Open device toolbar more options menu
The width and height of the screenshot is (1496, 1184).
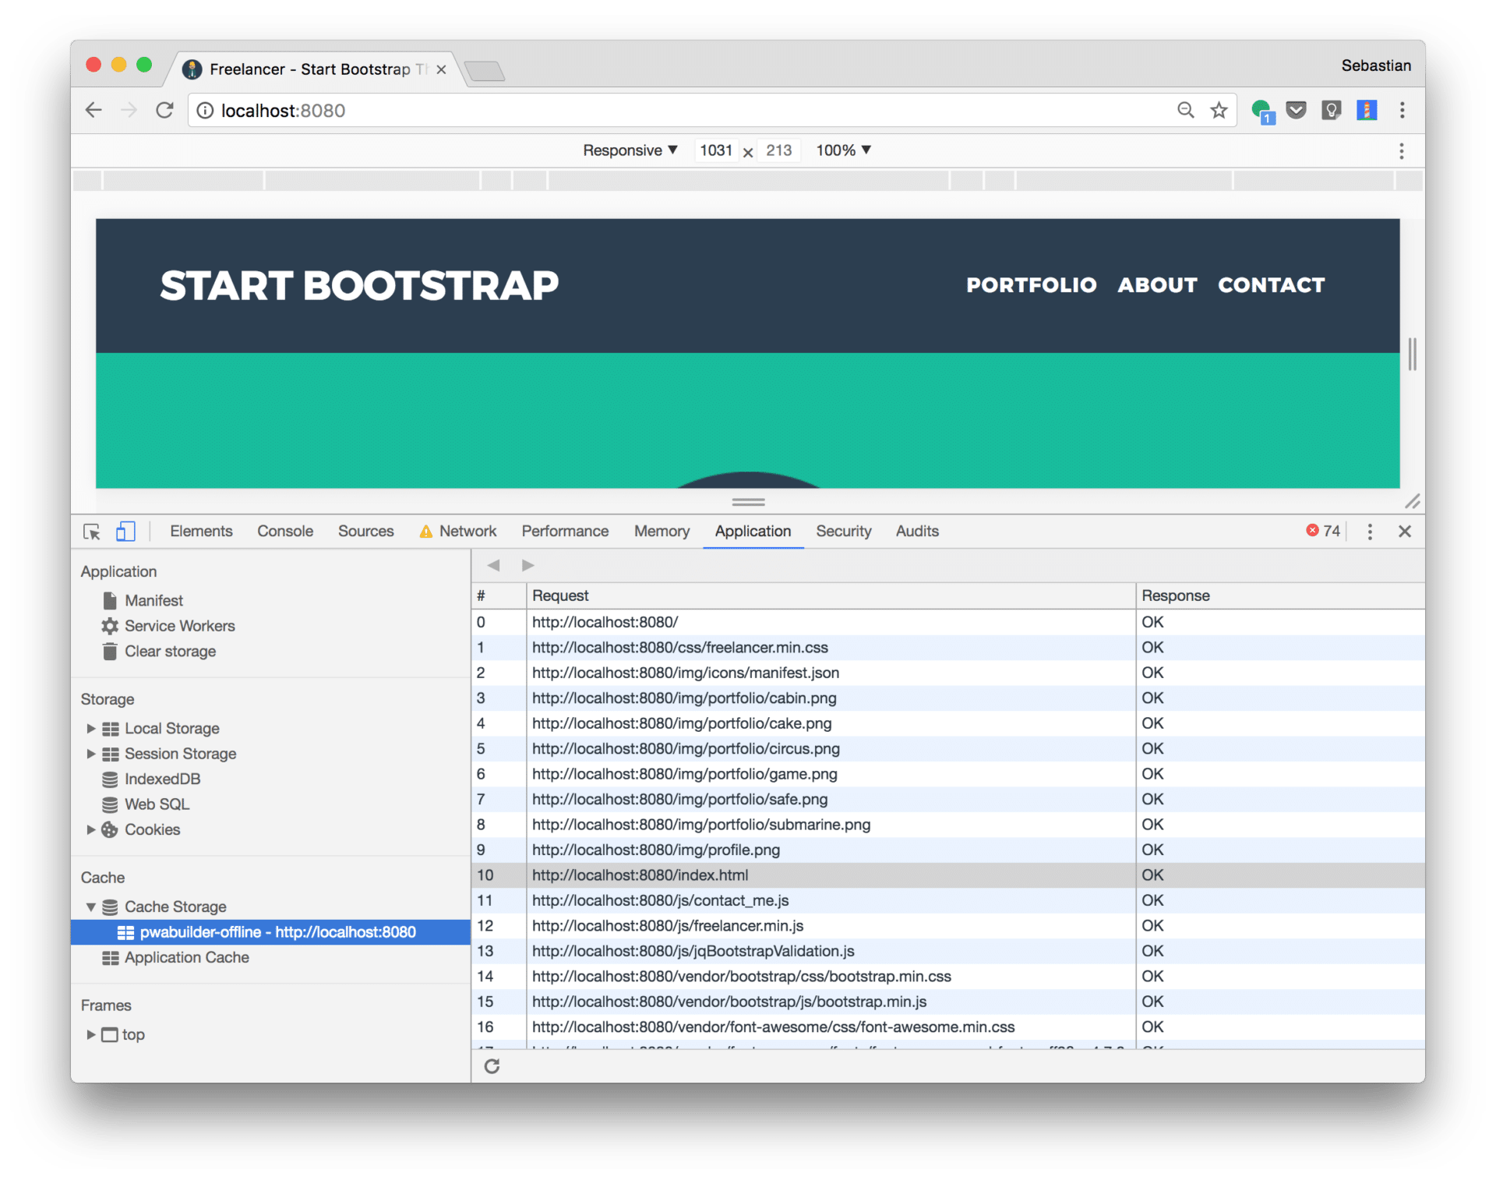point(1401,150)
